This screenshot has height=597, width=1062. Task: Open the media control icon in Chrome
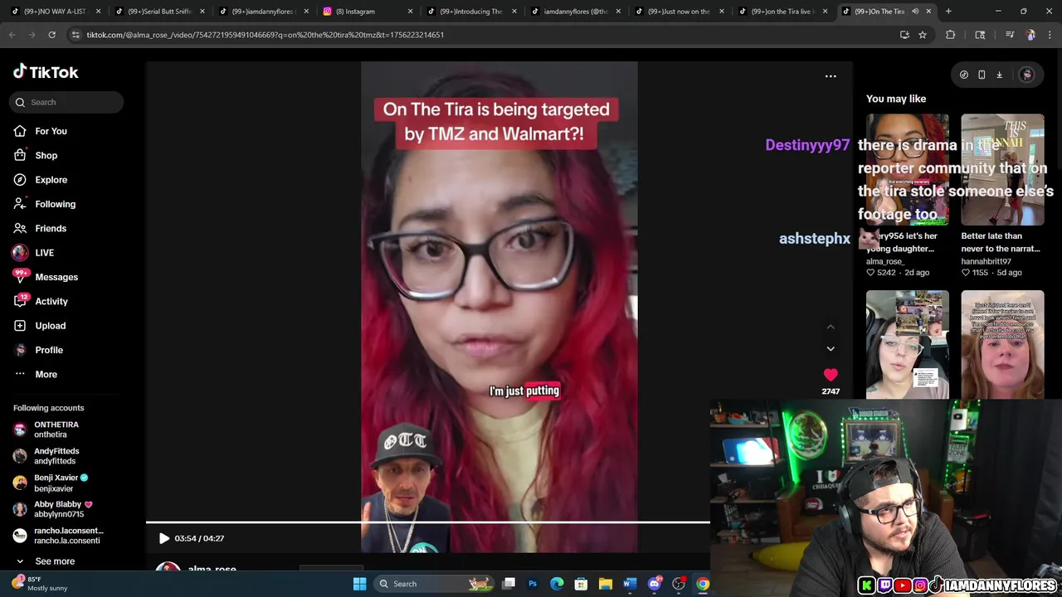tap(1010, 35)
